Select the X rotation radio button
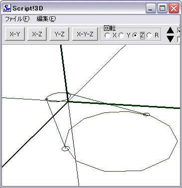This screenshot has height=188, width=182. [x=108, y=35]
